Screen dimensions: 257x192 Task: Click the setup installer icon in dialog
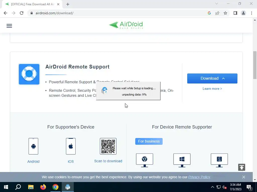tap(104, 90)
